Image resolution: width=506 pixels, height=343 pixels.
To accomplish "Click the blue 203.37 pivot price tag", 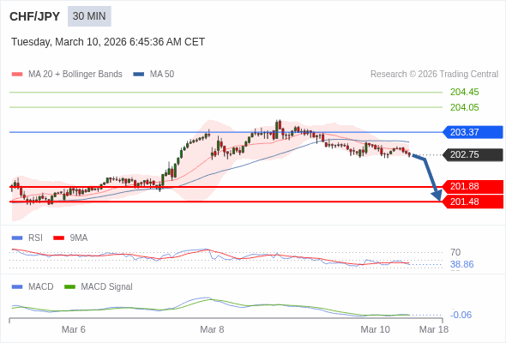I will (x=473, y=132).
